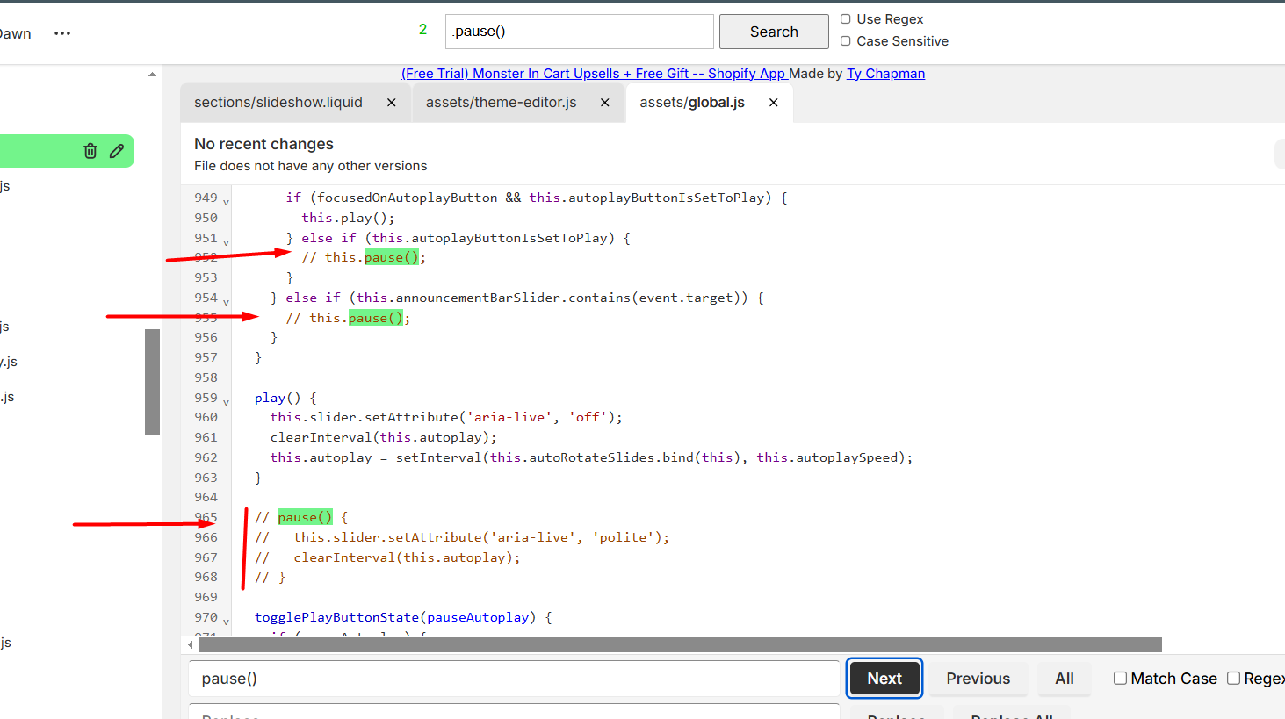Collapse code fold at line 949
Viewport: 1285px width, 719px height.
226,203
